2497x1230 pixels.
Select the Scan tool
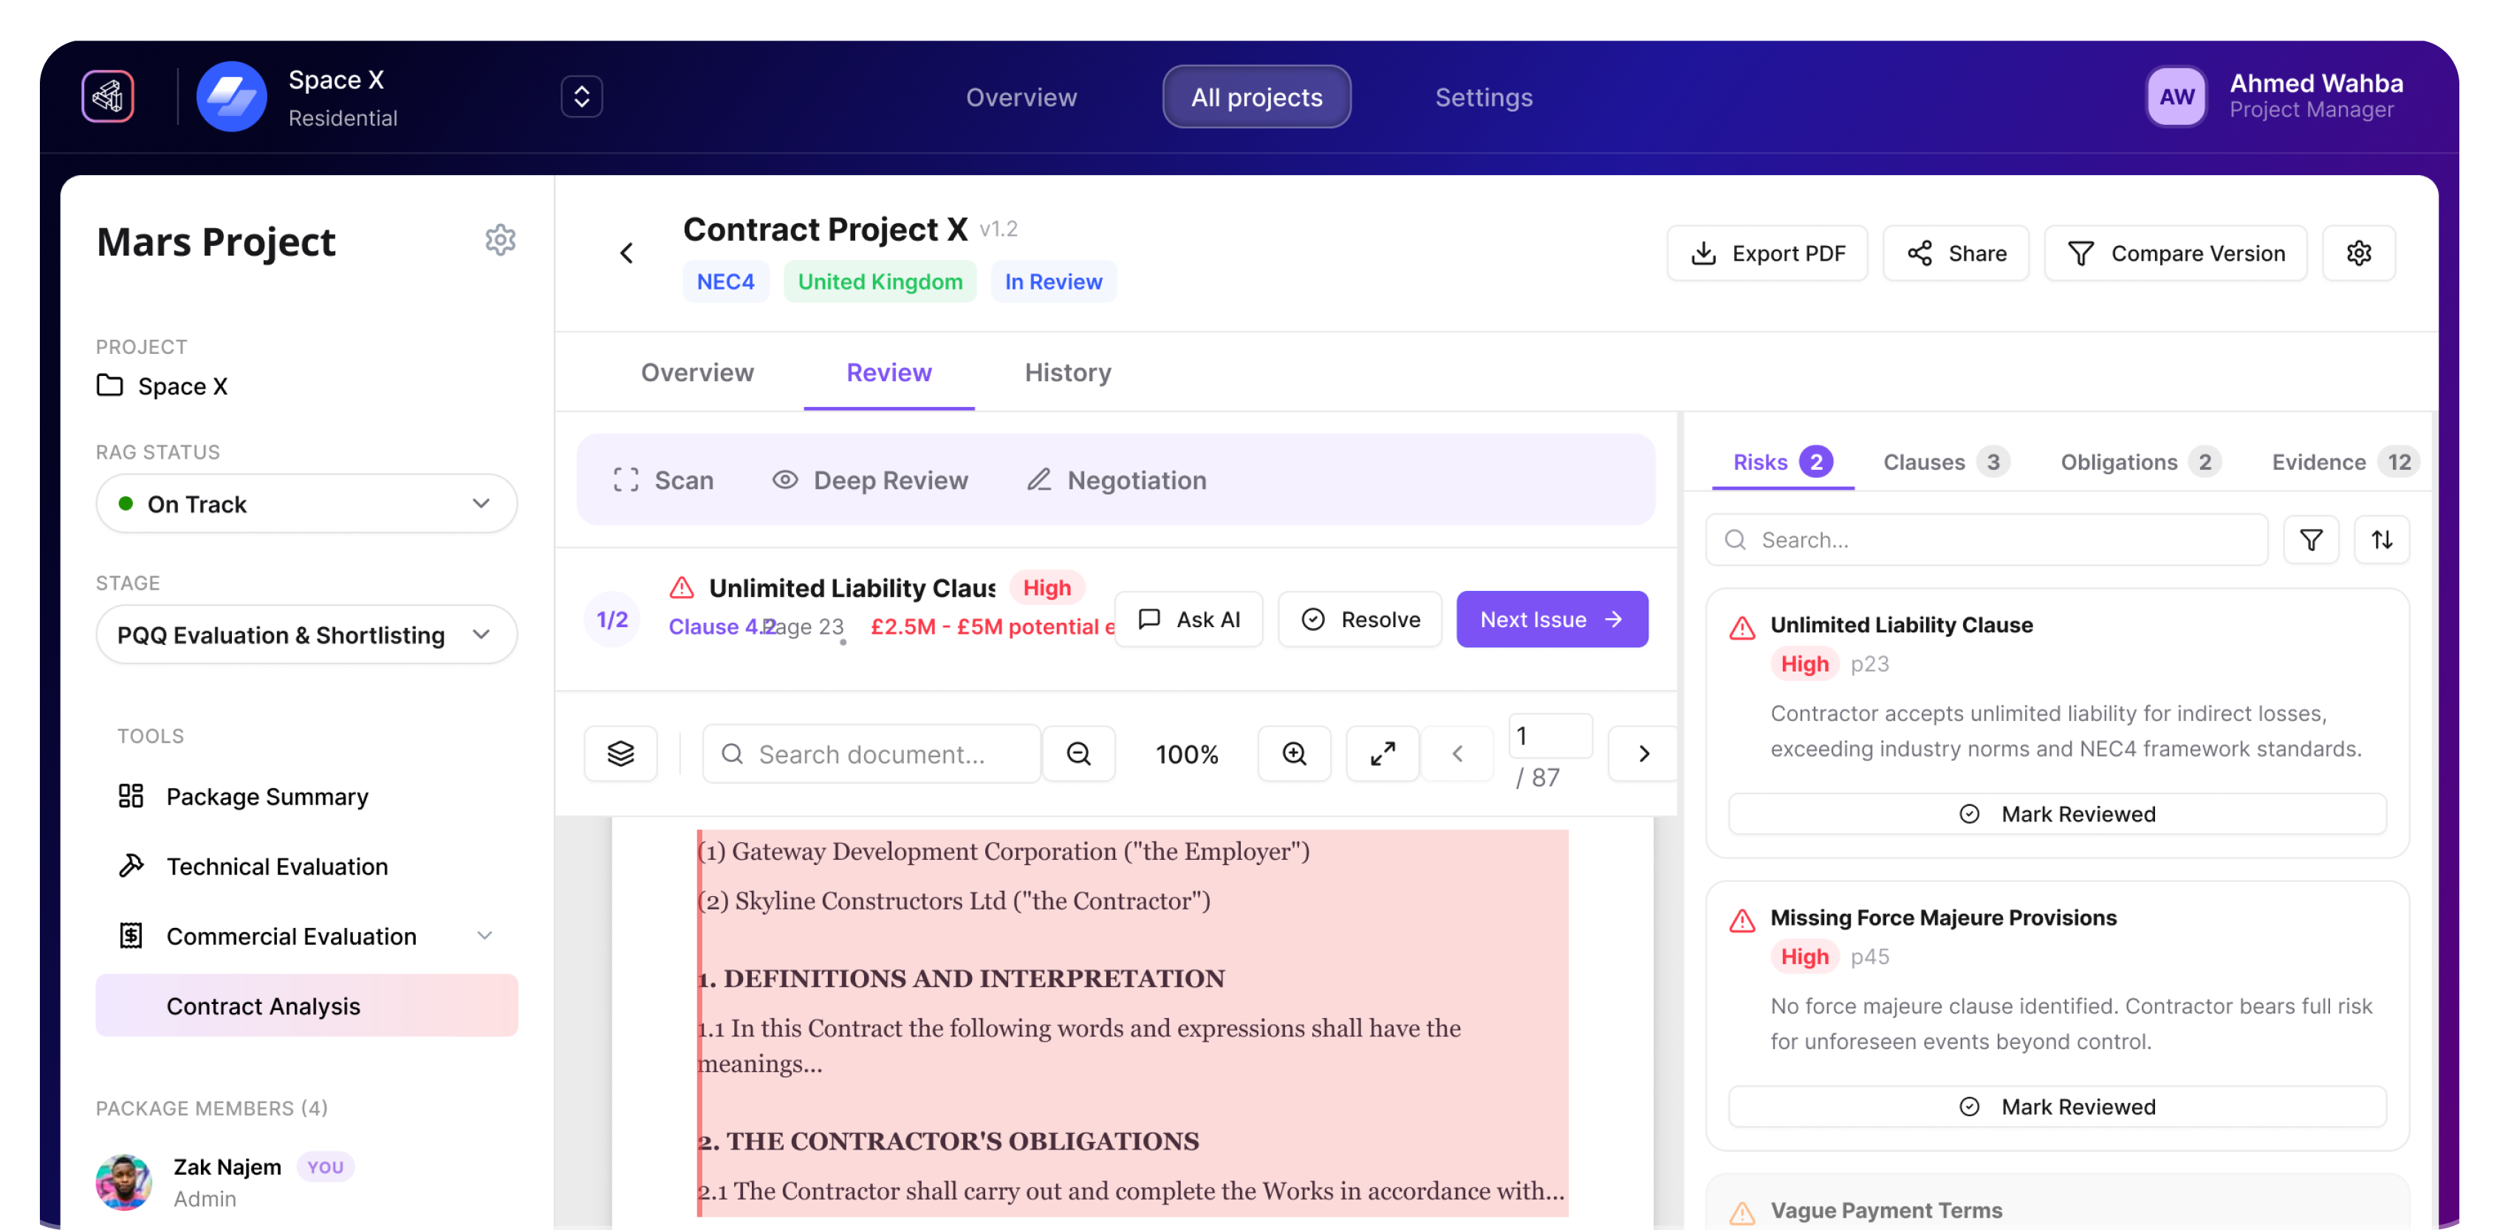[663, 479]
